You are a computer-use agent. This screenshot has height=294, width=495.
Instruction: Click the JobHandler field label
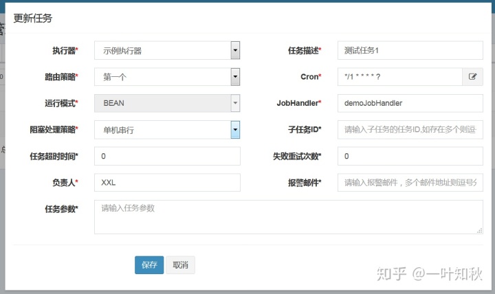(x=299, y=103)
